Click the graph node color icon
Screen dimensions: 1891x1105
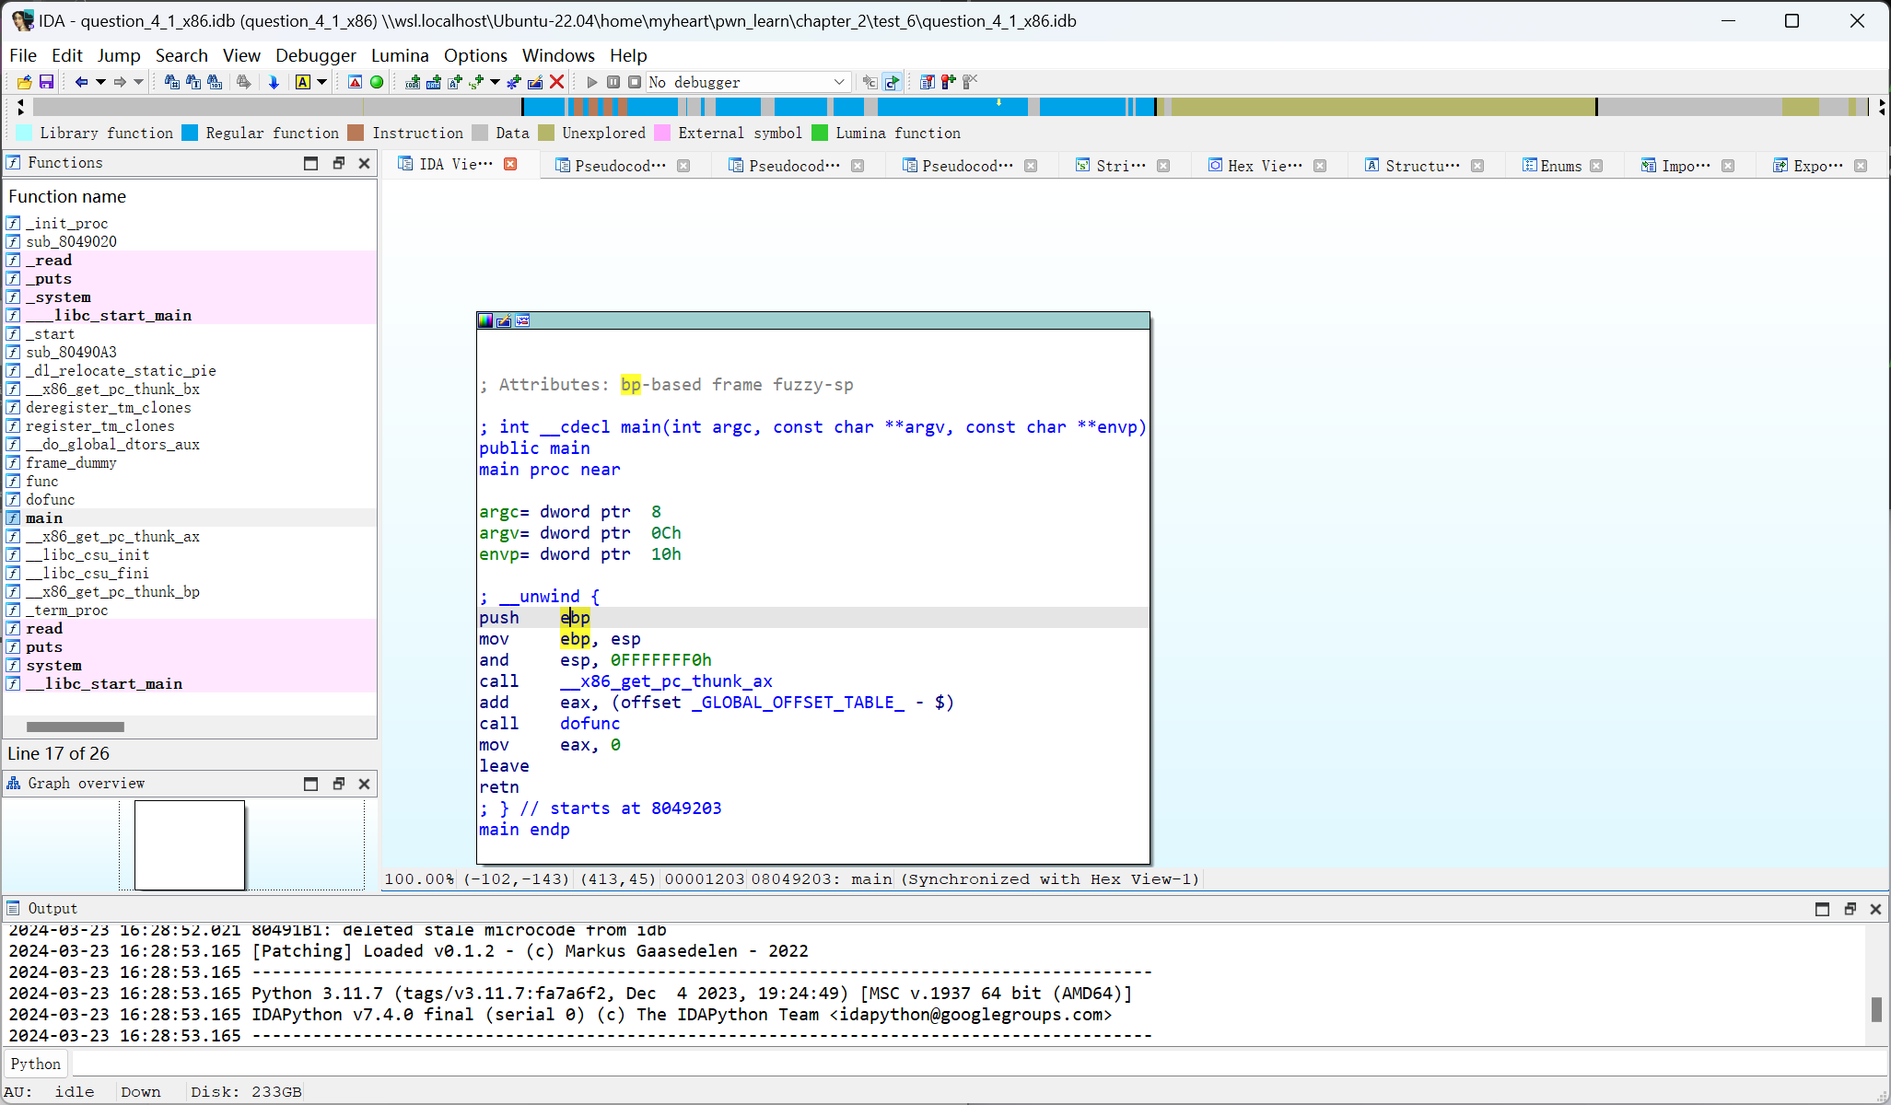485,320
